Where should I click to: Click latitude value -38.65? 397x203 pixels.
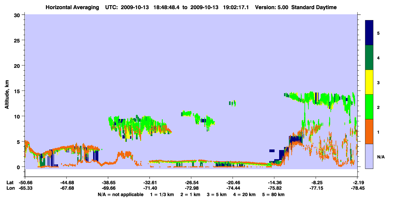click(x=108, y=183)
